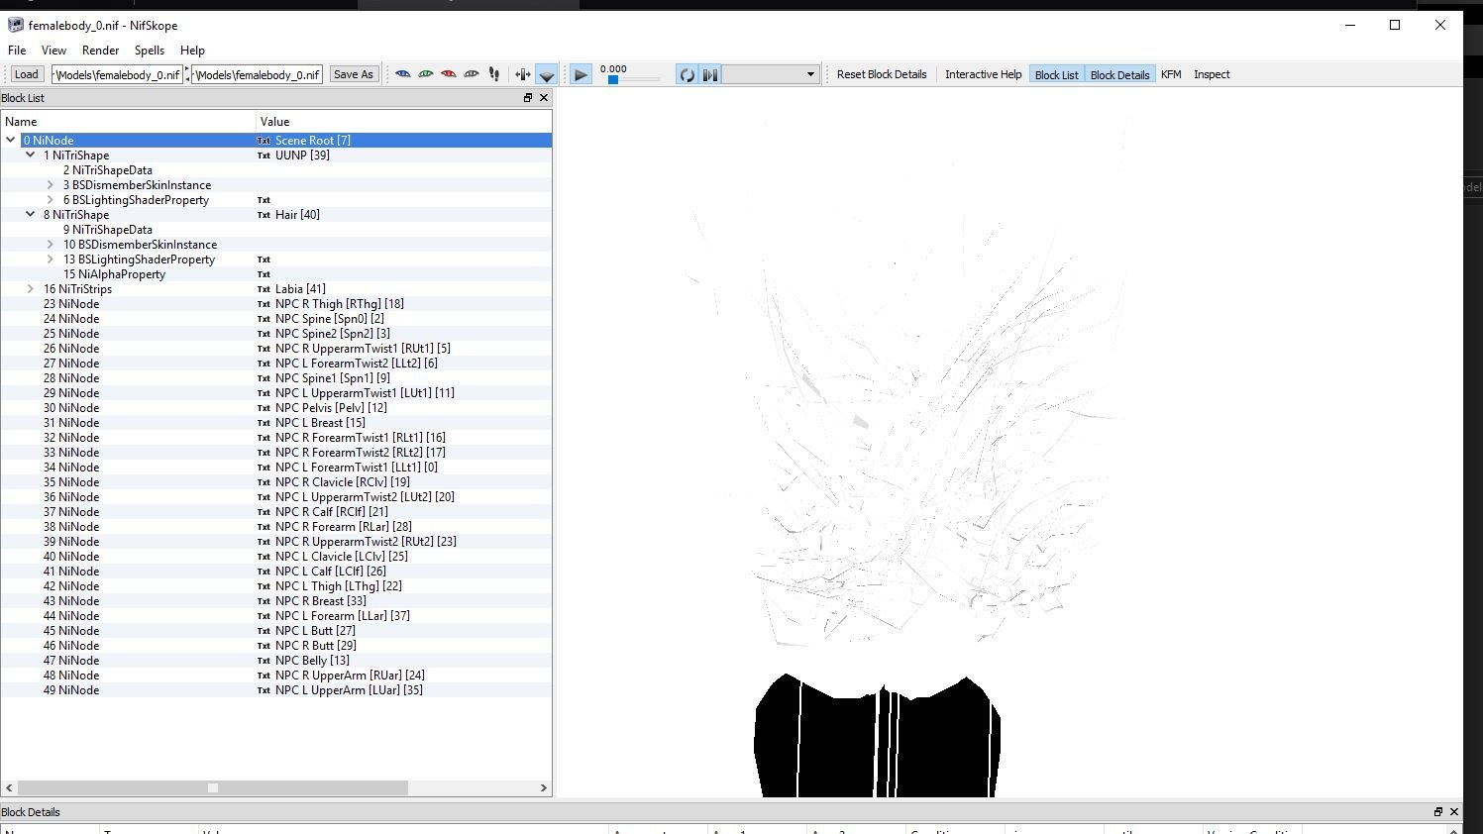
Task: Click the gray eye view icon
Action: (472, 74)
